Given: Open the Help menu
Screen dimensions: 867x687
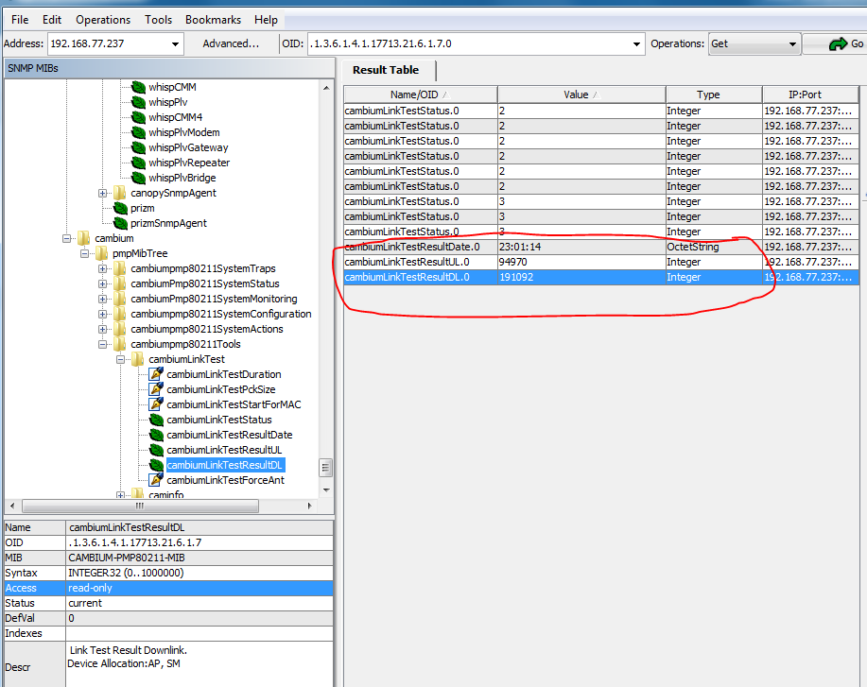Looking at the screenshot, I should tap(266, 19).
